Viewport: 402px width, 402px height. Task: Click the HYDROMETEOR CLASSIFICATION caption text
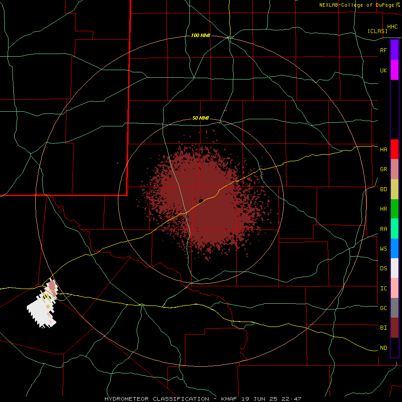(x=157, y=399)
